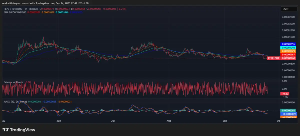Screen dimensions: 300x136
Task: Click the Aug label on time axis
Action: pos(169,121)
